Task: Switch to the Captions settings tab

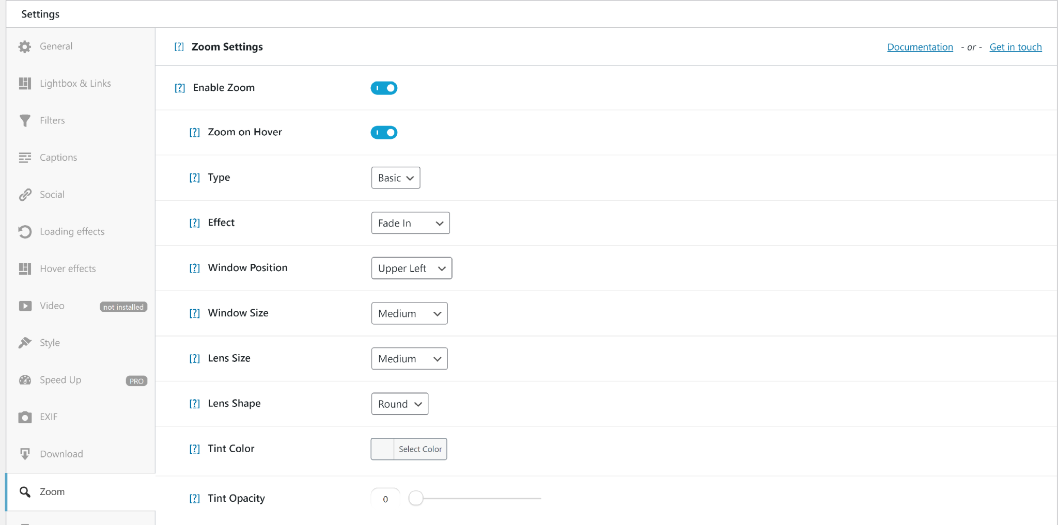Action: point(58,157)
